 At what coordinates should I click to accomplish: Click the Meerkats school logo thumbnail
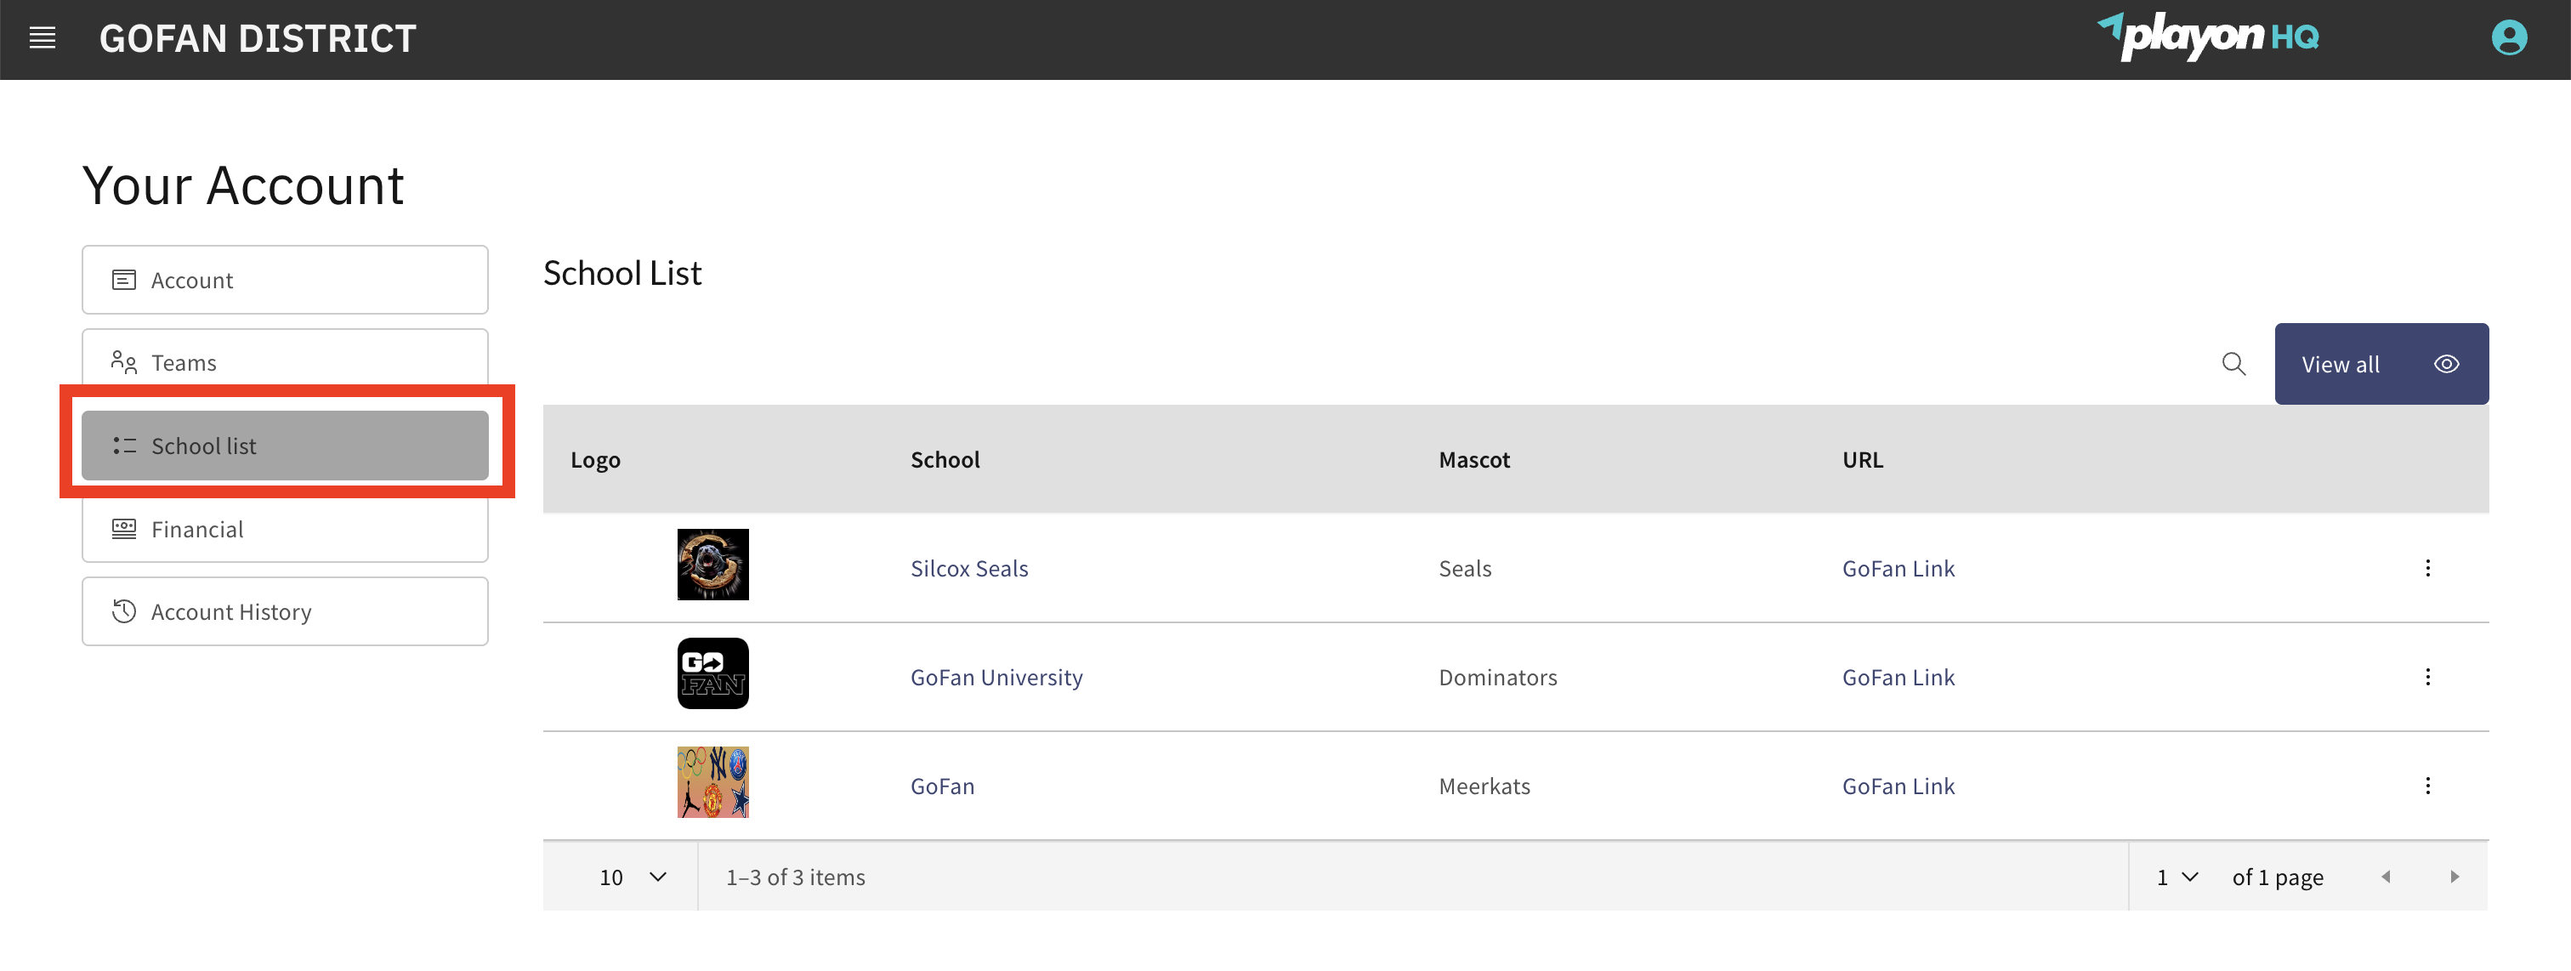712,782
